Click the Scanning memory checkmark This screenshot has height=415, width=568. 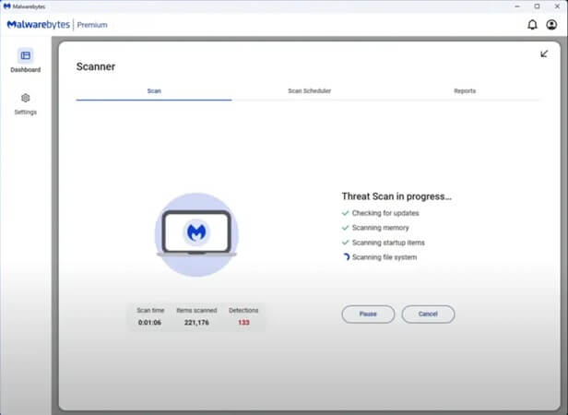pos(345,228)
